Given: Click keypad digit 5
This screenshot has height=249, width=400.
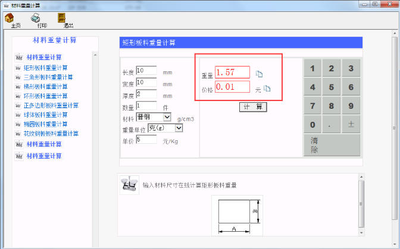Looking at the screenshot, I should pyautogui.click(x=331, y=87).
